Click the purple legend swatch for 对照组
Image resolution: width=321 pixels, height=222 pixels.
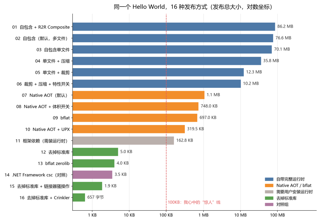269,204
